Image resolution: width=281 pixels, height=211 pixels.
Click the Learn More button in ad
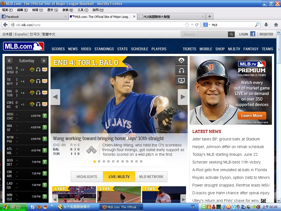click(252, 116)
